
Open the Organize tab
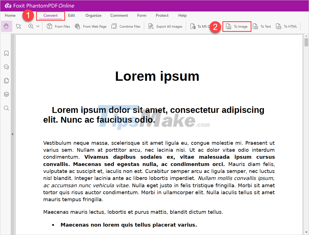93,16
